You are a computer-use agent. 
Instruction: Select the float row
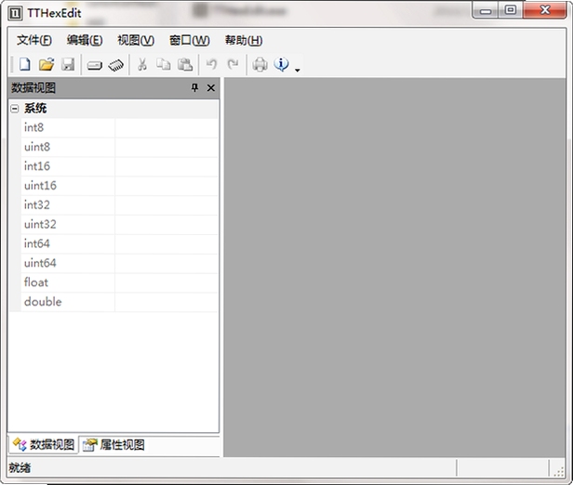[x=119, y=282]
